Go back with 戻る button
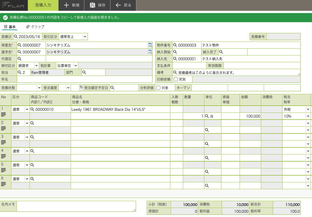 [123, 5]
